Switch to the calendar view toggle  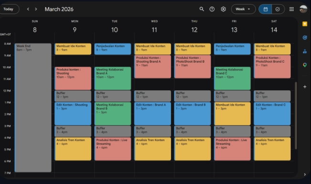(266, 9)
